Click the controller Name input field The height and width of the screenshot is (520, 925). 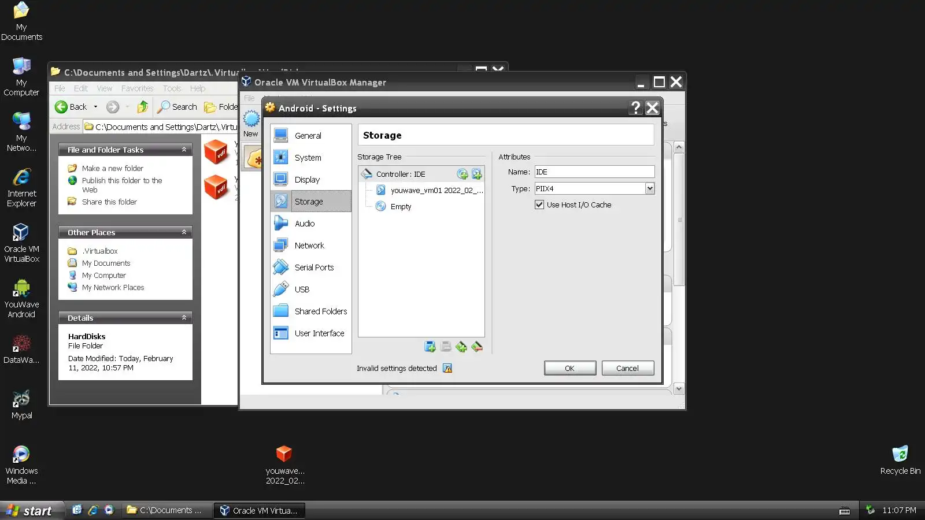(x=594, y=172)
